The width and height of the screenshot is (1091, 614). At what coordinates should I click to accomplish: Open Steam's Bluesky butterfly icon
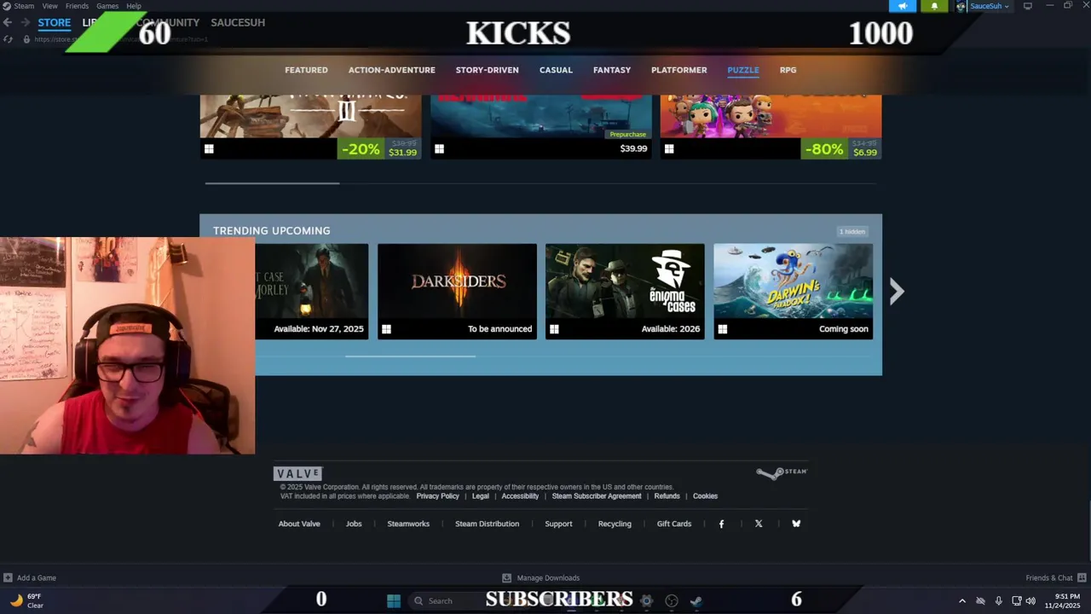(x=796, y=524)
